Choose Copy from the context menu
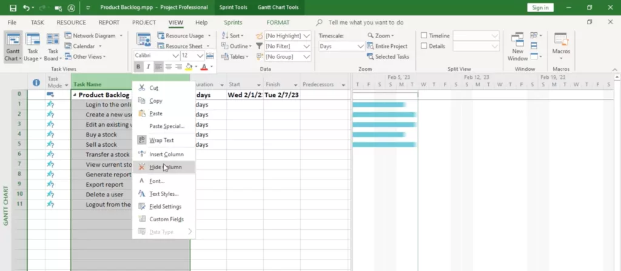Screen dimensions: 621x271 click(164, 101)
